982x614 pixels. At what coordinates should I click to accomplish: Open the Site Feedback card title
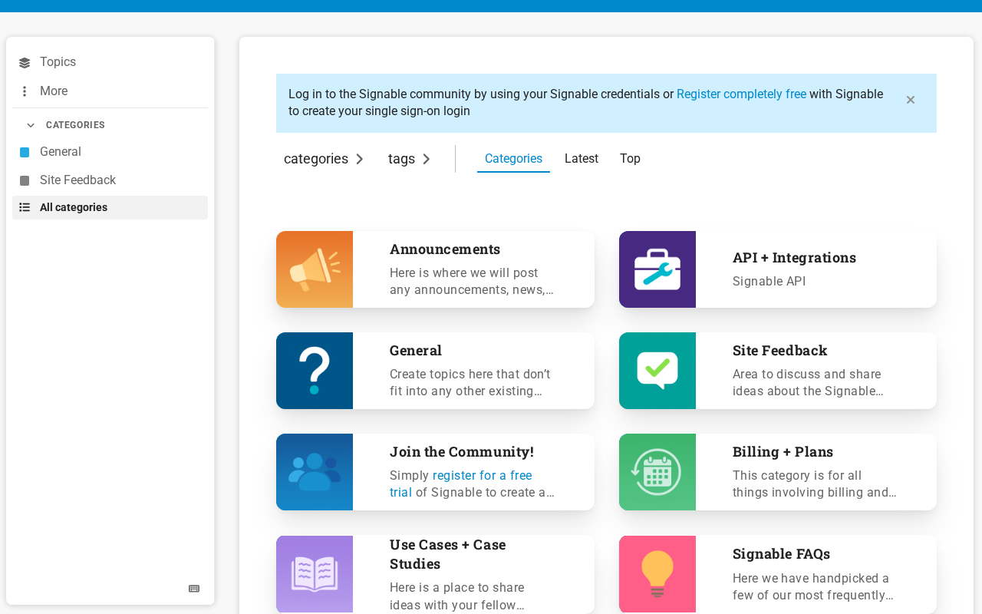(x=779, y=351)
